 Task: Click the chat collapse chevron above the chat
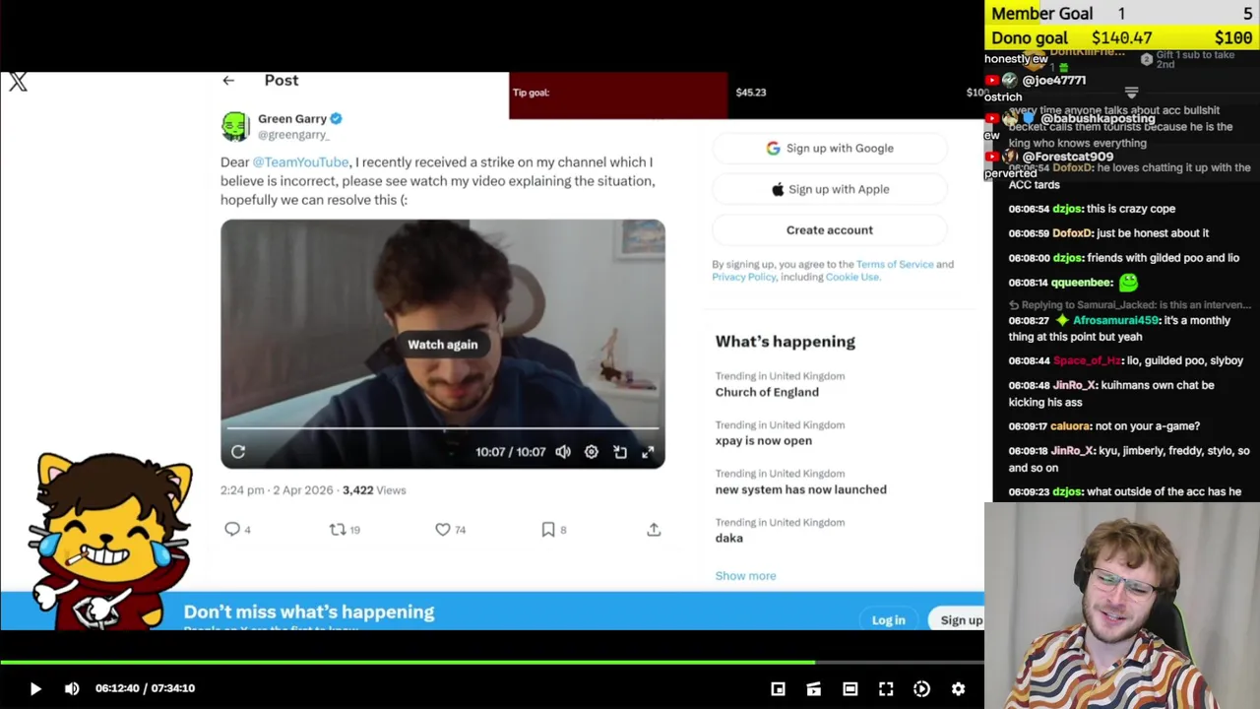click(1131, 94)
